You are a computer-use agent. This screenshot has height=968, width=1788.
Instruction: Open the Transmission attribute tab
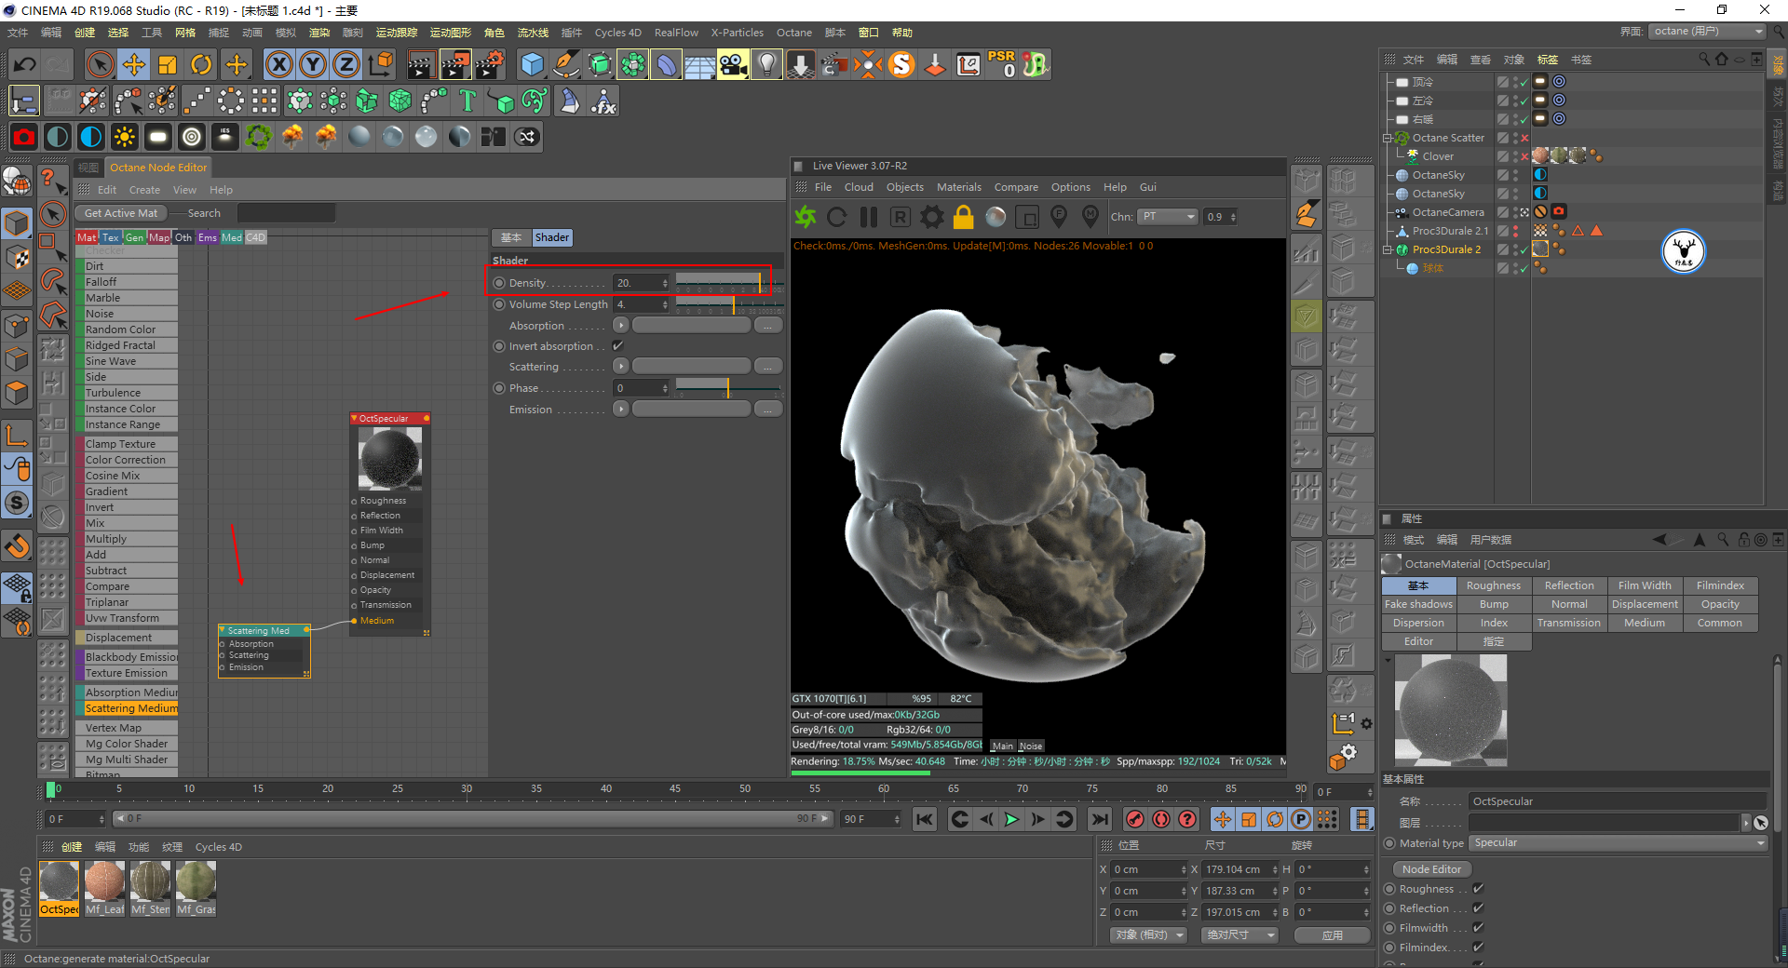1569,623
